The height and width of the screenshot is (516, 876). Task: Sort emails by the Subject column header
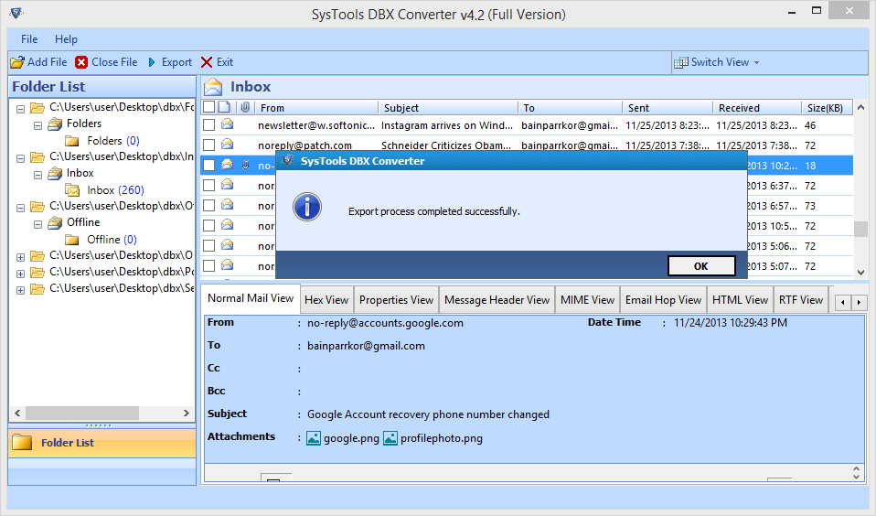[447, 107]
